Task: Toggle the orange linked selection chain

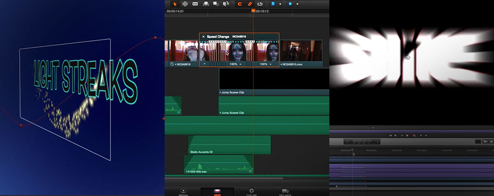Action: [249, 4]
